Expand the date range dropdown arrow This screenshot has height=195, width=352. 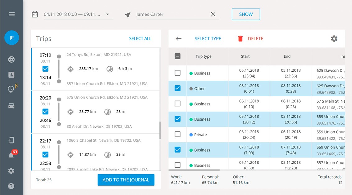point(107,14)
